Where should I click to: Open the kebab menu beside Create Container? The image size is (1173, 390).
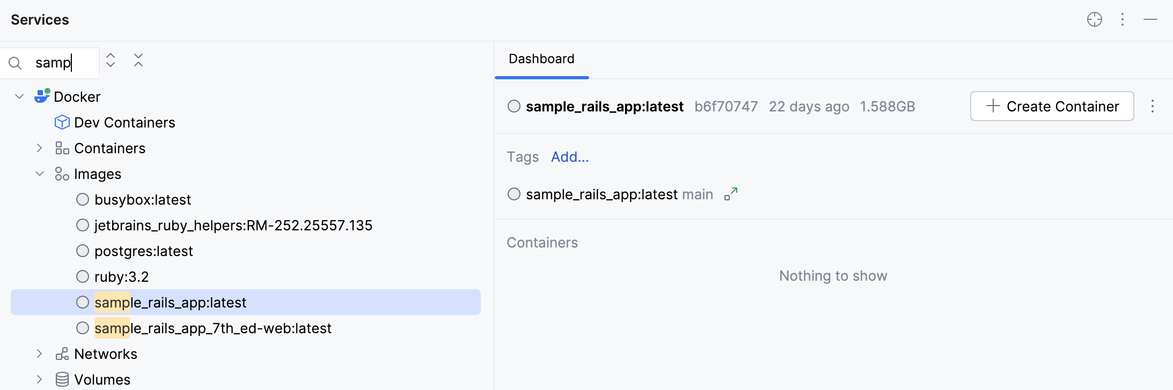click(1153, 106)
